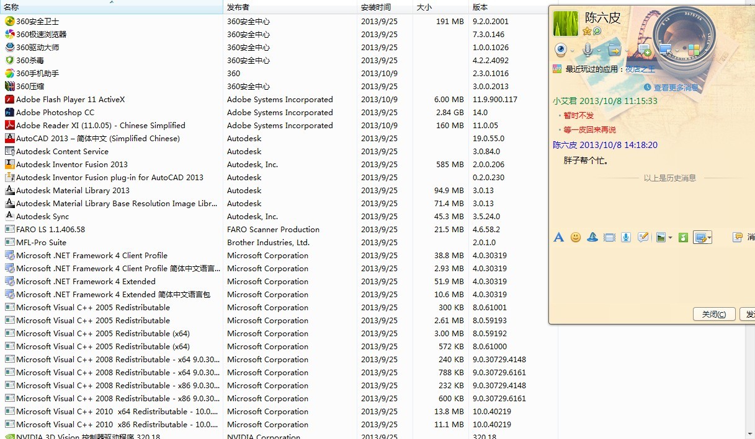Click the remote desktop icon in chat
This screenshot has height=439, width=755.
[665, 50]
